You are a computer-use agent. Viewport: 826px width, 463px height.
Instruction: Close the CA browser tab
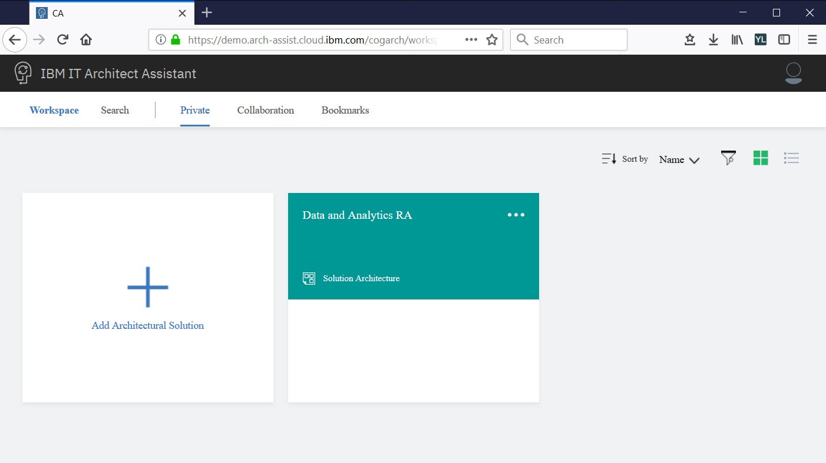click(x=182, y=13)
